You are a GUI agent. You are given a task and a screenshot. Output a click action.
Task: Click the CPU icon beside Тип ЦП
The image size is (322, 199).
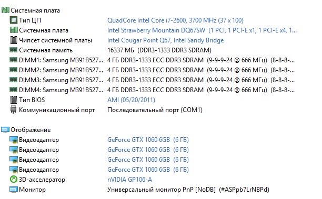[14, 20]
